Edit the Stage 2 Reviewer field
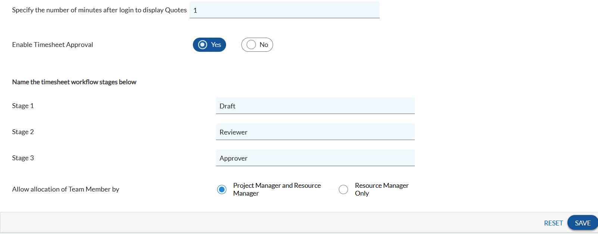Screen dimensions: 598x234 [x=315, y=132]
